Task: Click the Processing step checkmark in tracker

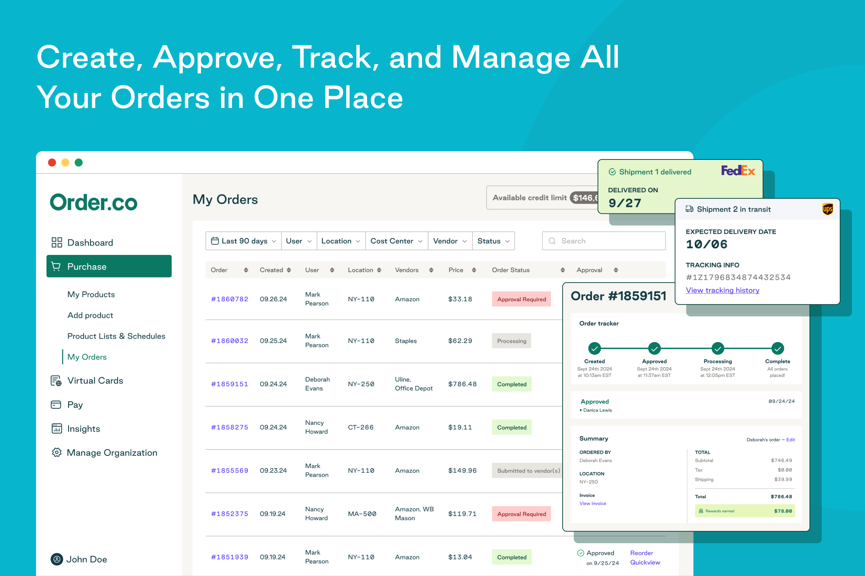Action: (718, 348)
